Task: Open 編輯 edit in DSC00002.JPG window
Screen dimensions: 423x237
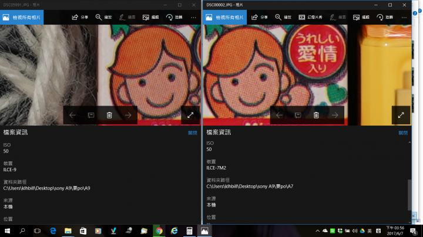Action: click(x=361, y=17)
